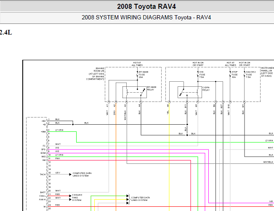Click the "LT GRN" label at pin 3
The width and height of the screenshot is (274, 211).
[59, 130]
